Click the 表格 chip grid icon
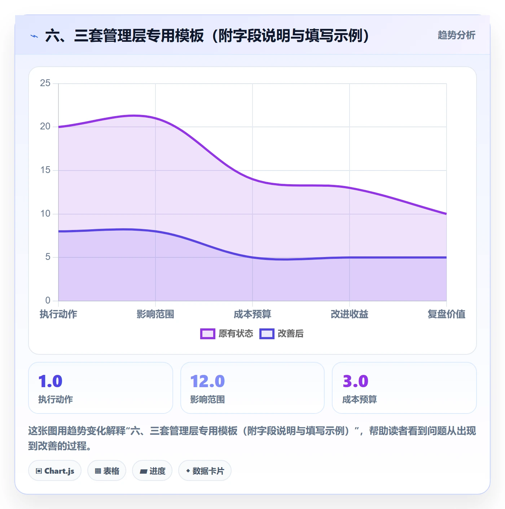The width and height of the screenshot is (505, 509). [98, 471]
